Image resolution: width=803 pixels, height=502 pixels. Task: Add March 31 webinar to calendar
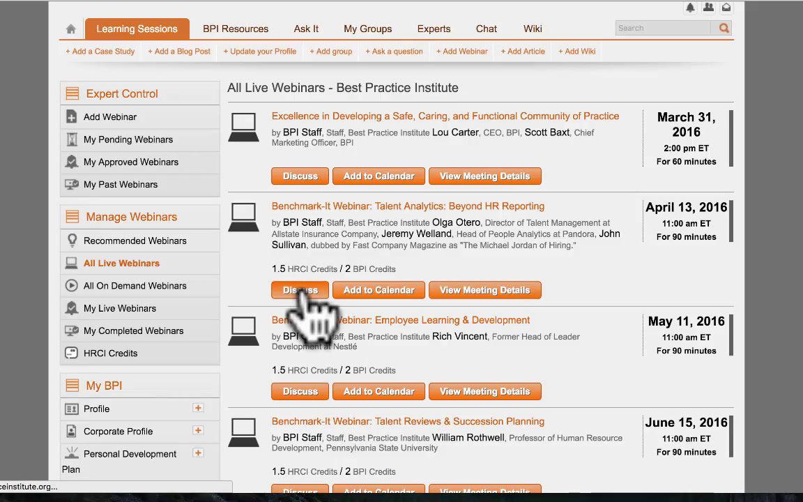coord(378,176)
